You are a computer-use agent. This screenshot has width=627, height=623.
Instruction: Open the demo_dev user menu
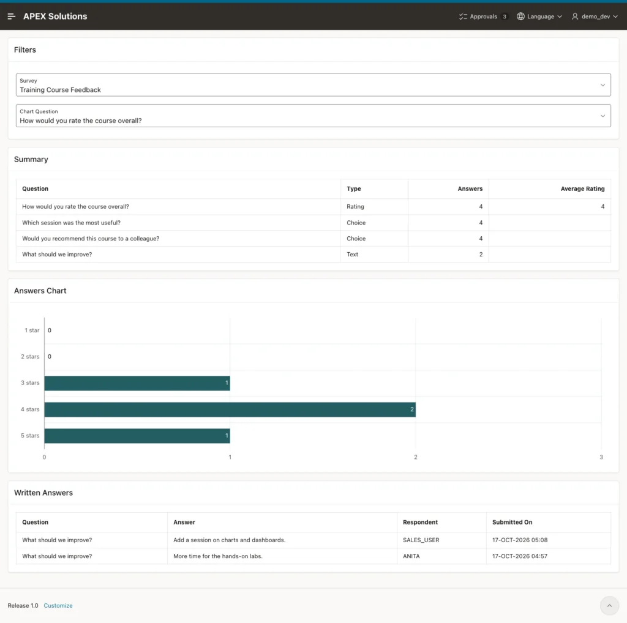point(594,17)
